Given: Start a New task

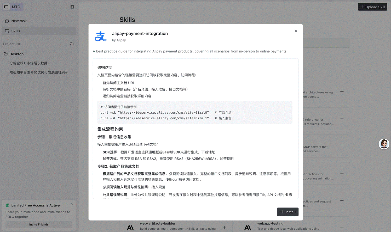Looking at the screenshot, I should [39, 21].
